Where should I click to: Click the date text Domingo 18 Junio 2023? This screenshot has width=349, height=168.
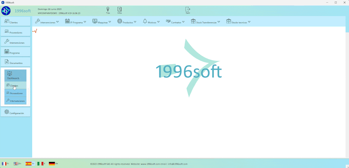49,9
